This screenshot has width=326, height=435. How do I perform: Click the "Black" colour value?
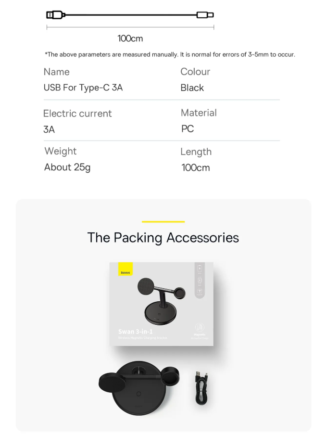pos(192,88)
